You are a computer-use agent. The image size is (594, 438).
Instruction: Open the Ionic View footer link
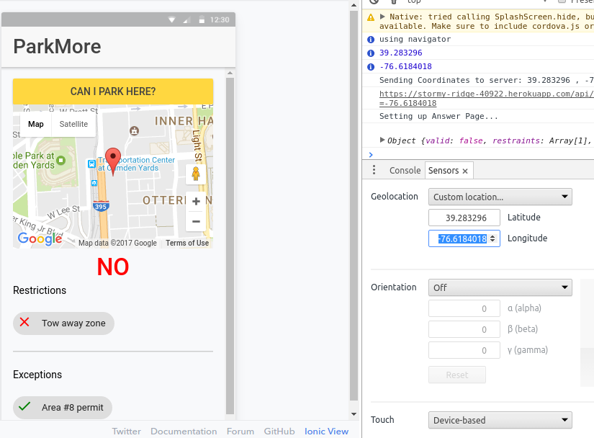click(326, 432)
